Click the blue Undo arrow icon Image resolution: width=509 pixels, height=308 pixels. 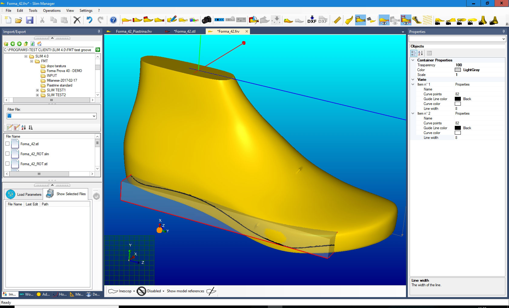[x=89, y=20]
